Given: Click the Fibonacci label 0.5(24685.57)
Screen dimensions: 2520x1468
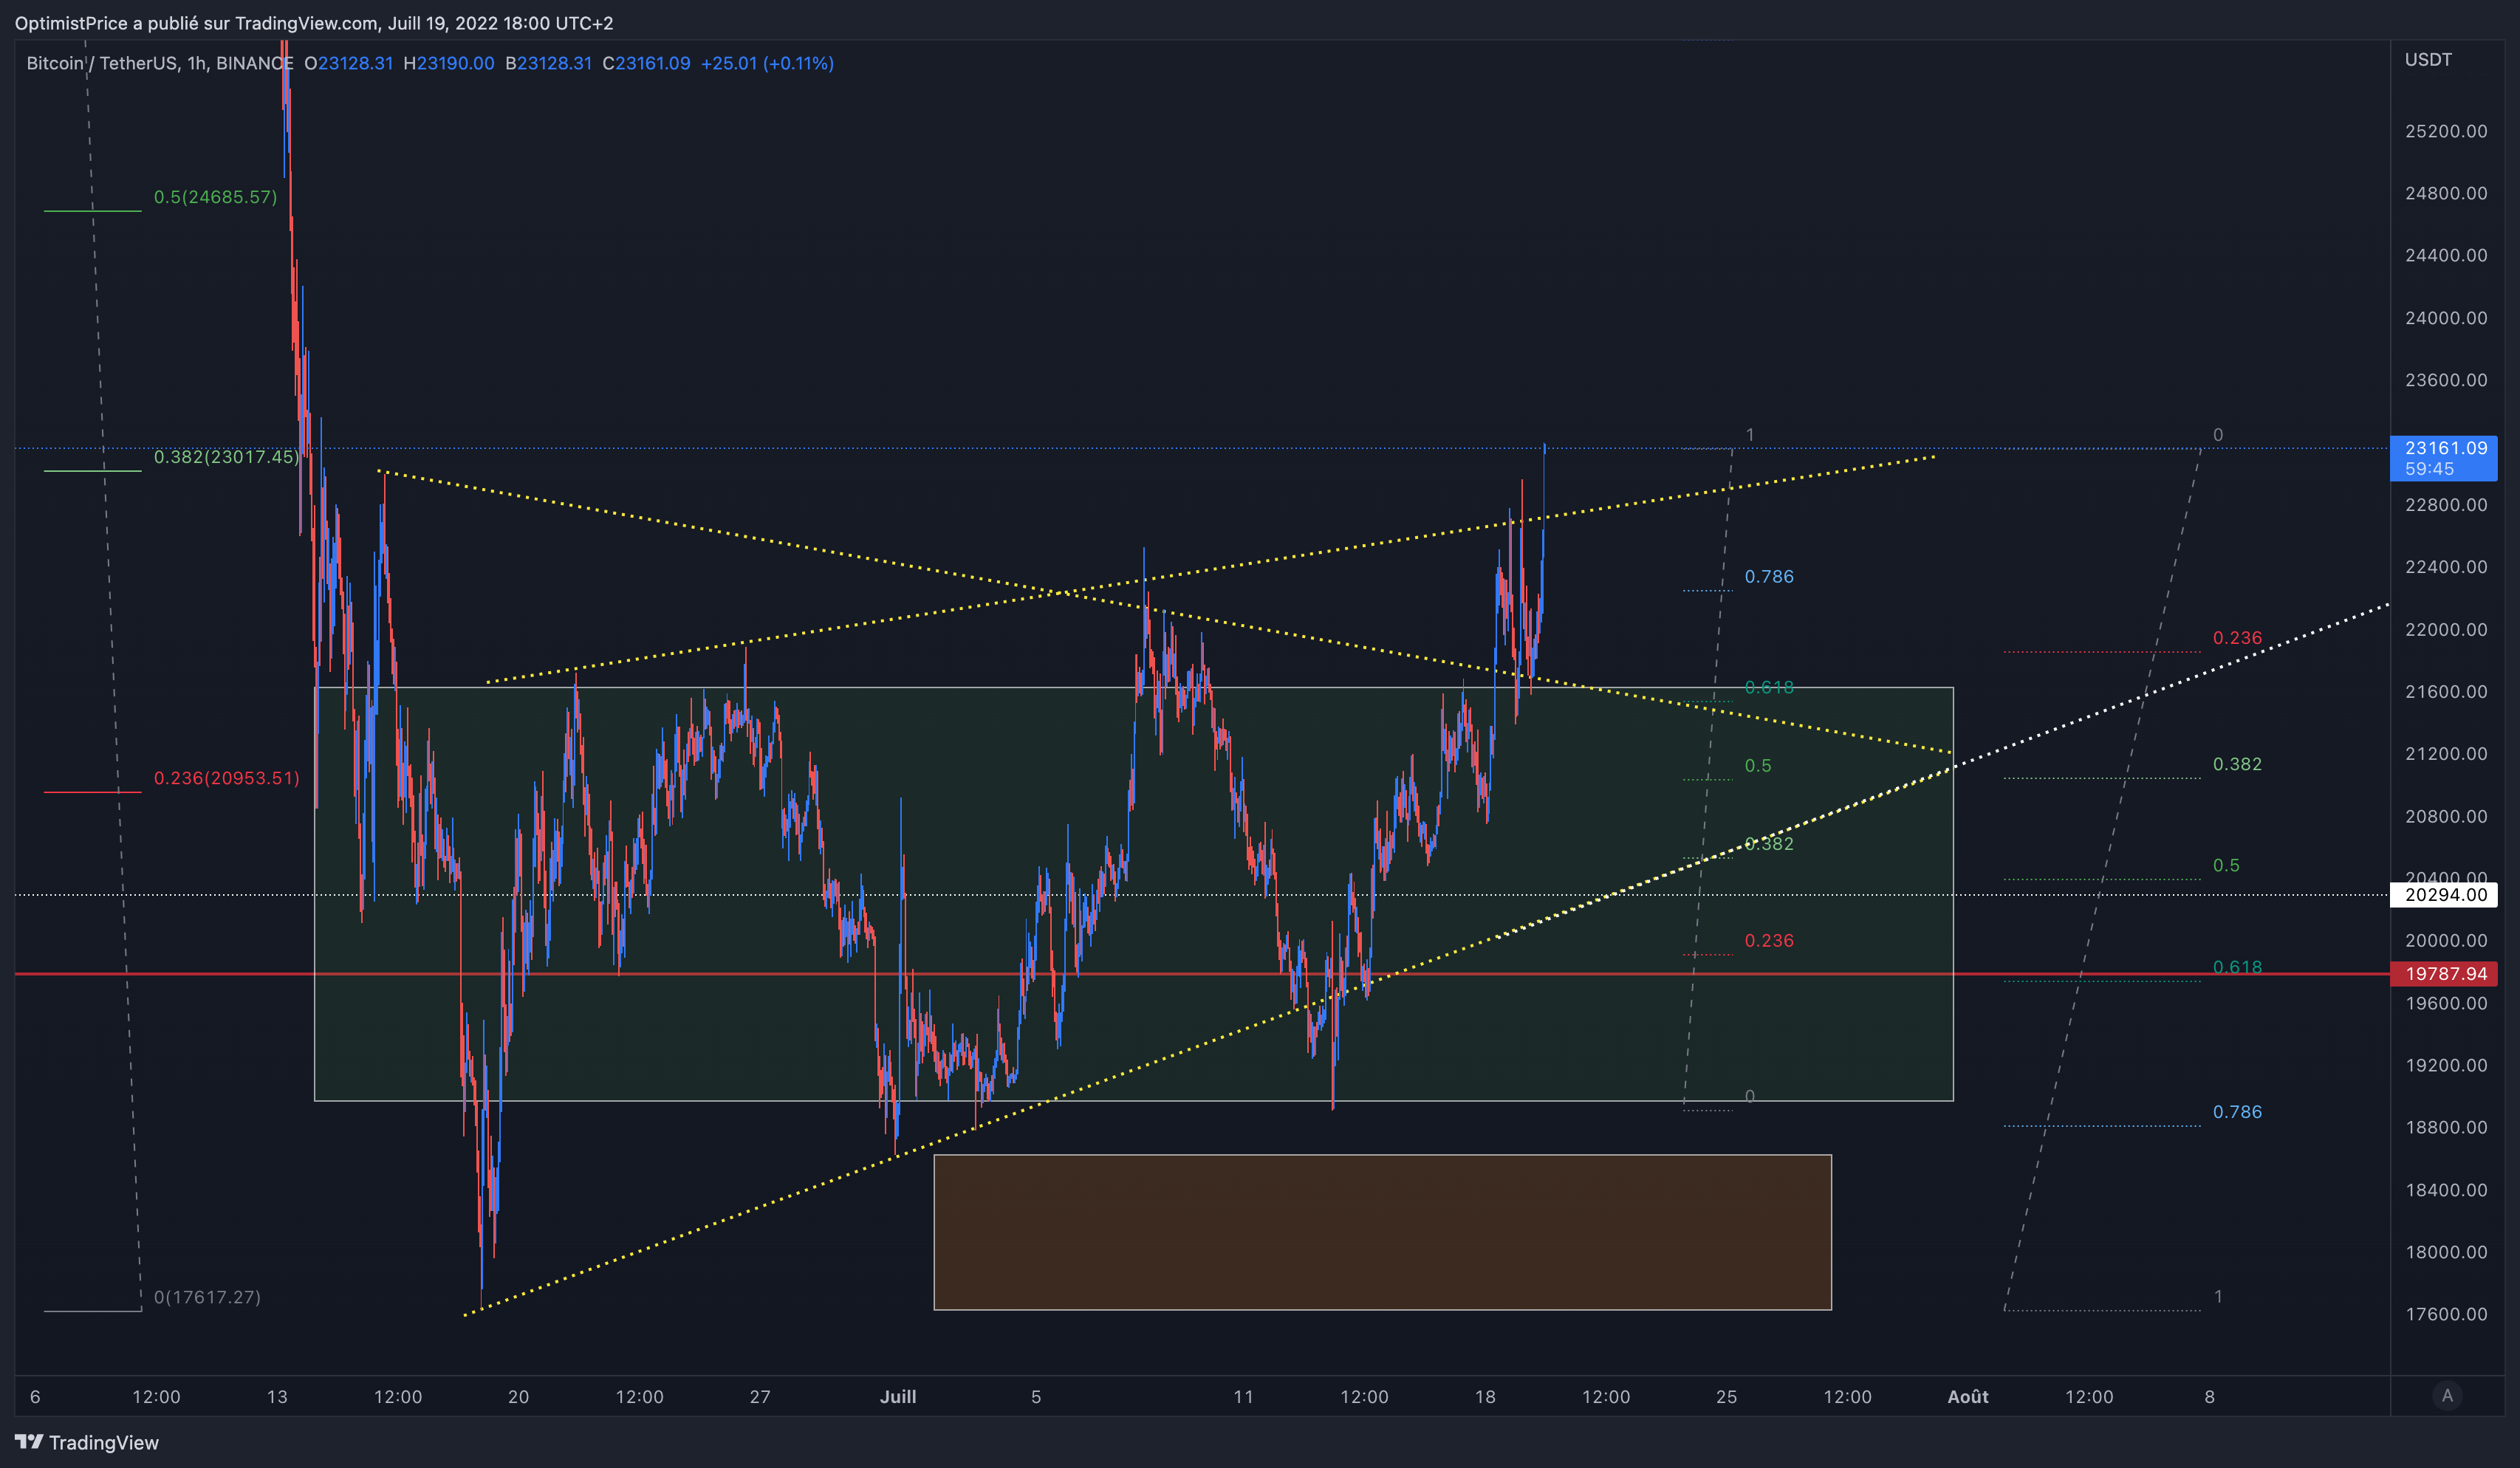Looking at the screenshot, I should point(215,197).
